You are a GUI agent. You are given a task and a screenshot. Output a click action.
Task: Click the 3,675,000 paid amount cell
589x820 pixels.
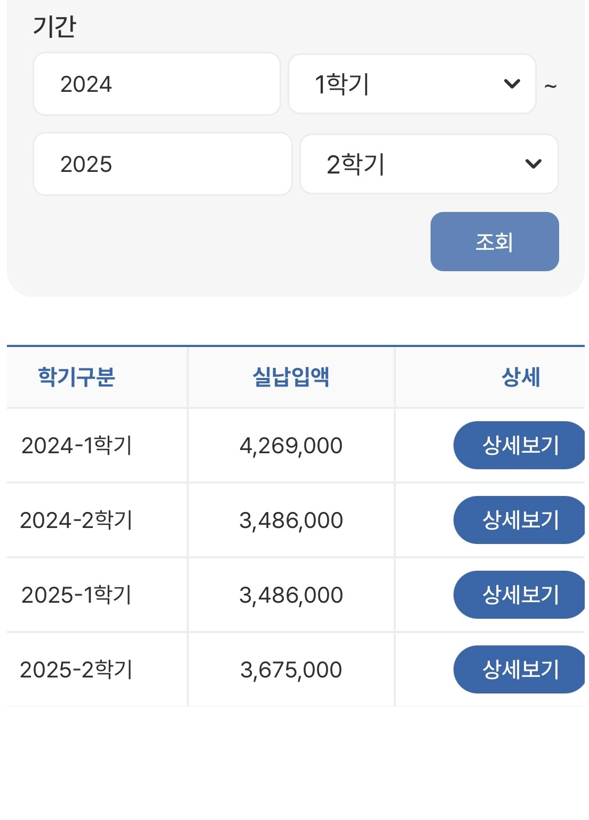click(x=291, y=669)
